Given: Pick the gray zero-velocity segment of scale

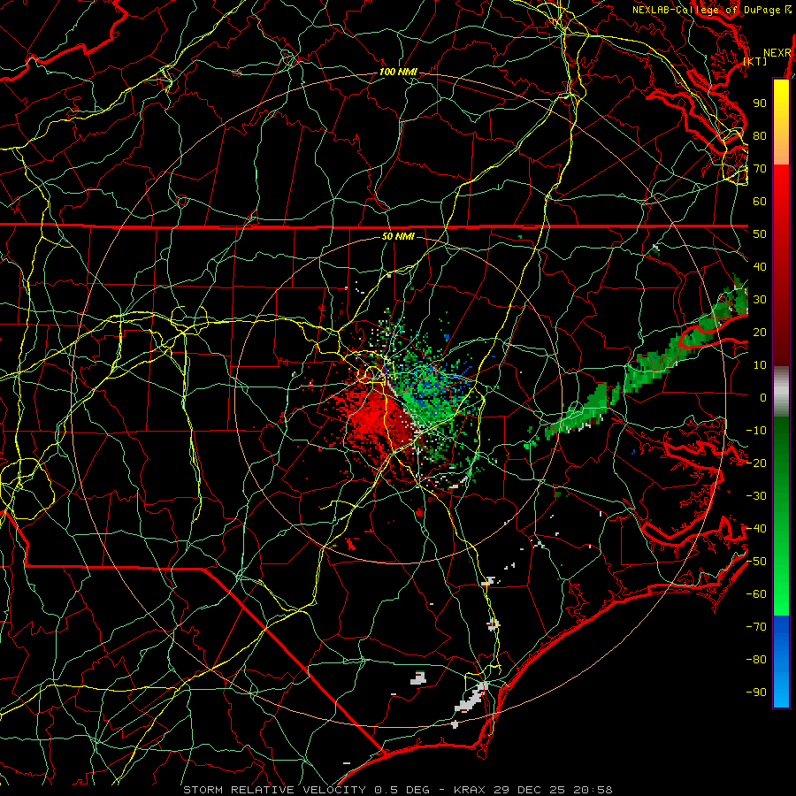Looking at the screenshot, I should click(781, 391).
